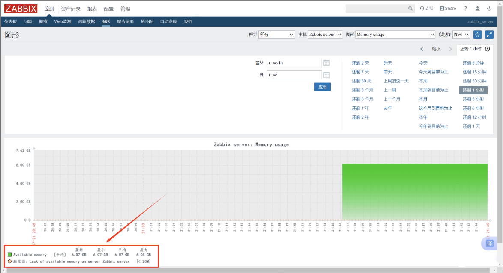
Task: Open the user profile icon
Action: click(x=477, y=9)
